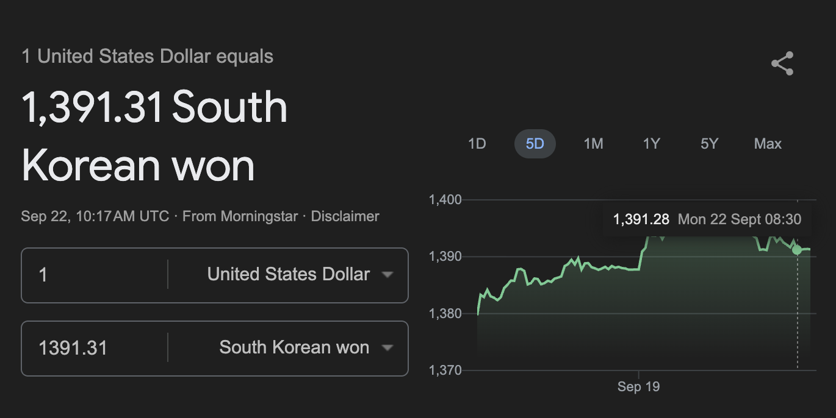Expand the South Korean won currency dropdown
The width and height of the screenshot is (836, 418).
[x=305, y=348]
